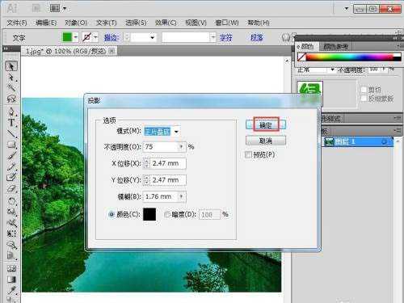Select the Symbol Sprayer tool
404x303 pixels.
tap(11, 245)
